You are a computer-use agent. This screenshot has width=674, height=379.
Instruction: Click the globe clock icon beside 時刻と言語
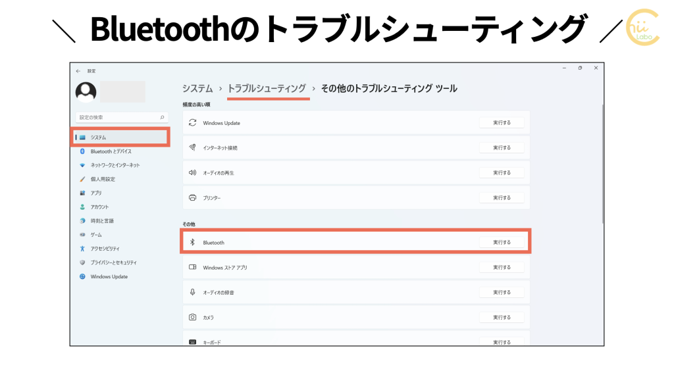tap(82, 221)
